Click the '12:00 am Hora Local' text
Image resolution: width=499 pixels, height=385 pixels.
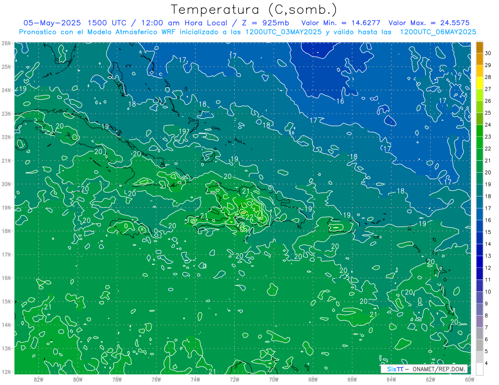(184, 23)
